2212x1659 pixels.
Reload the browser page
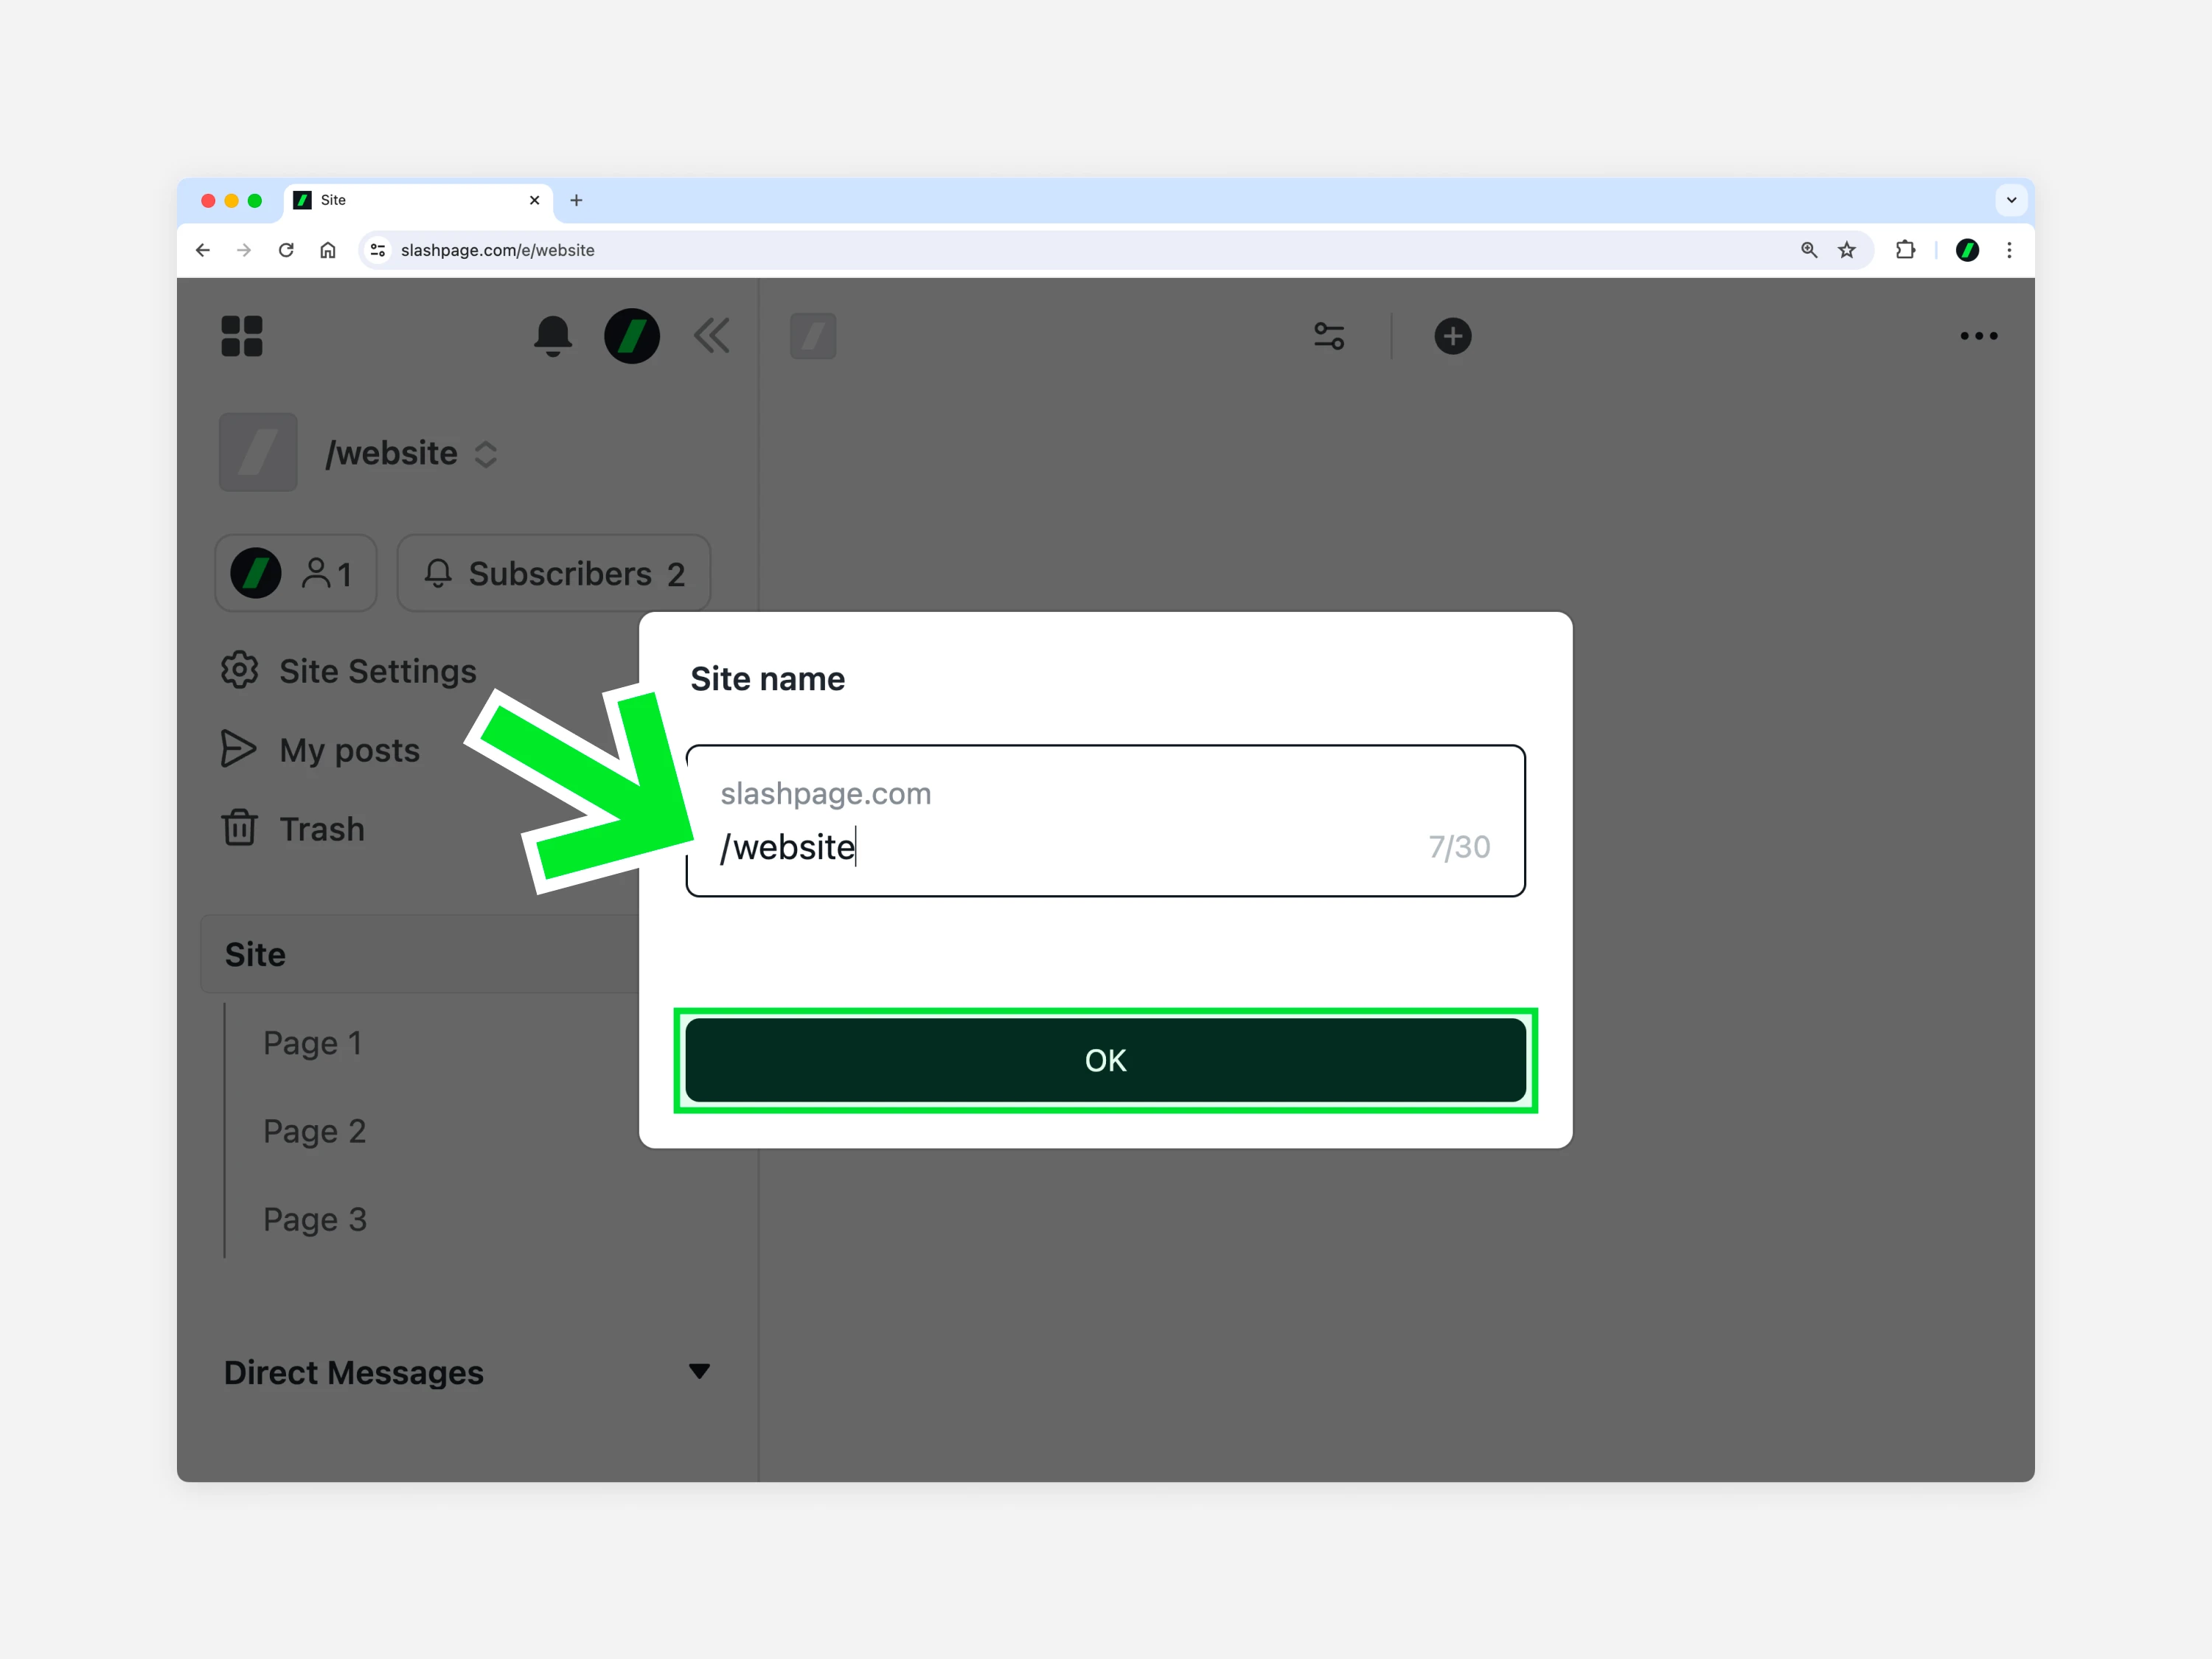(x=286, y=250)
